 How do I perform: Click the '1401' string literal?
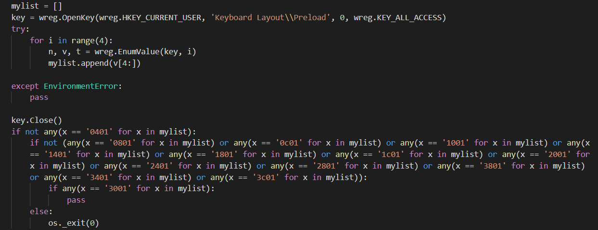click(x=58, y=154)
